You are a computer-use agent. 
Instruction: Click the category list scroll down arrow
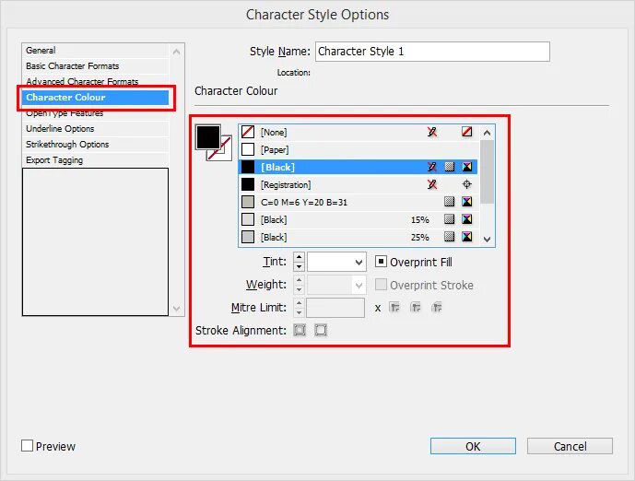point(176,308)
